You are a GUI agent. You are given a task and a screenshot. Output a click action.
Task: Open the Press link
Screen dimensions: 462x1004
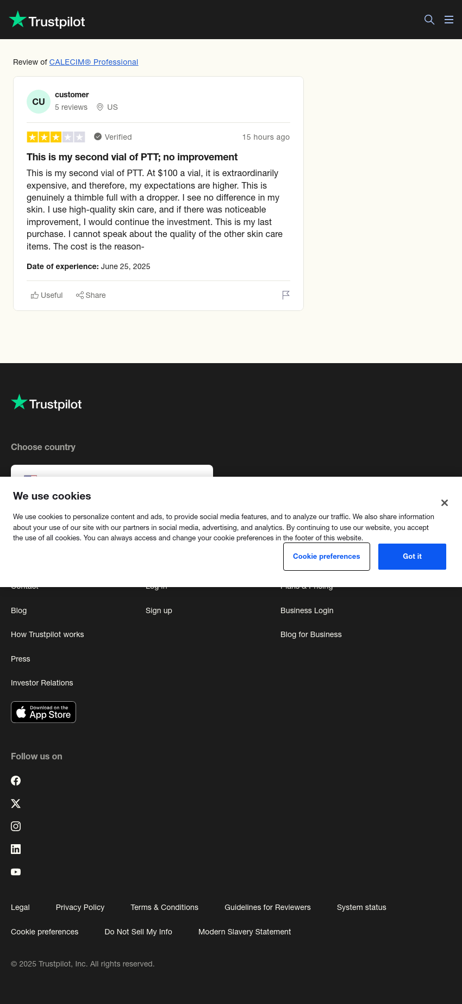pos(21,659)
